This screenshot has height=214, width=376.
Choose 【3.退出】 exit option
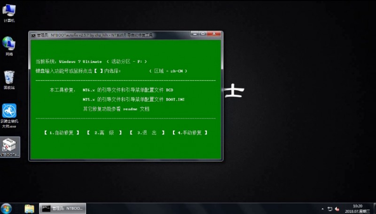147,133
